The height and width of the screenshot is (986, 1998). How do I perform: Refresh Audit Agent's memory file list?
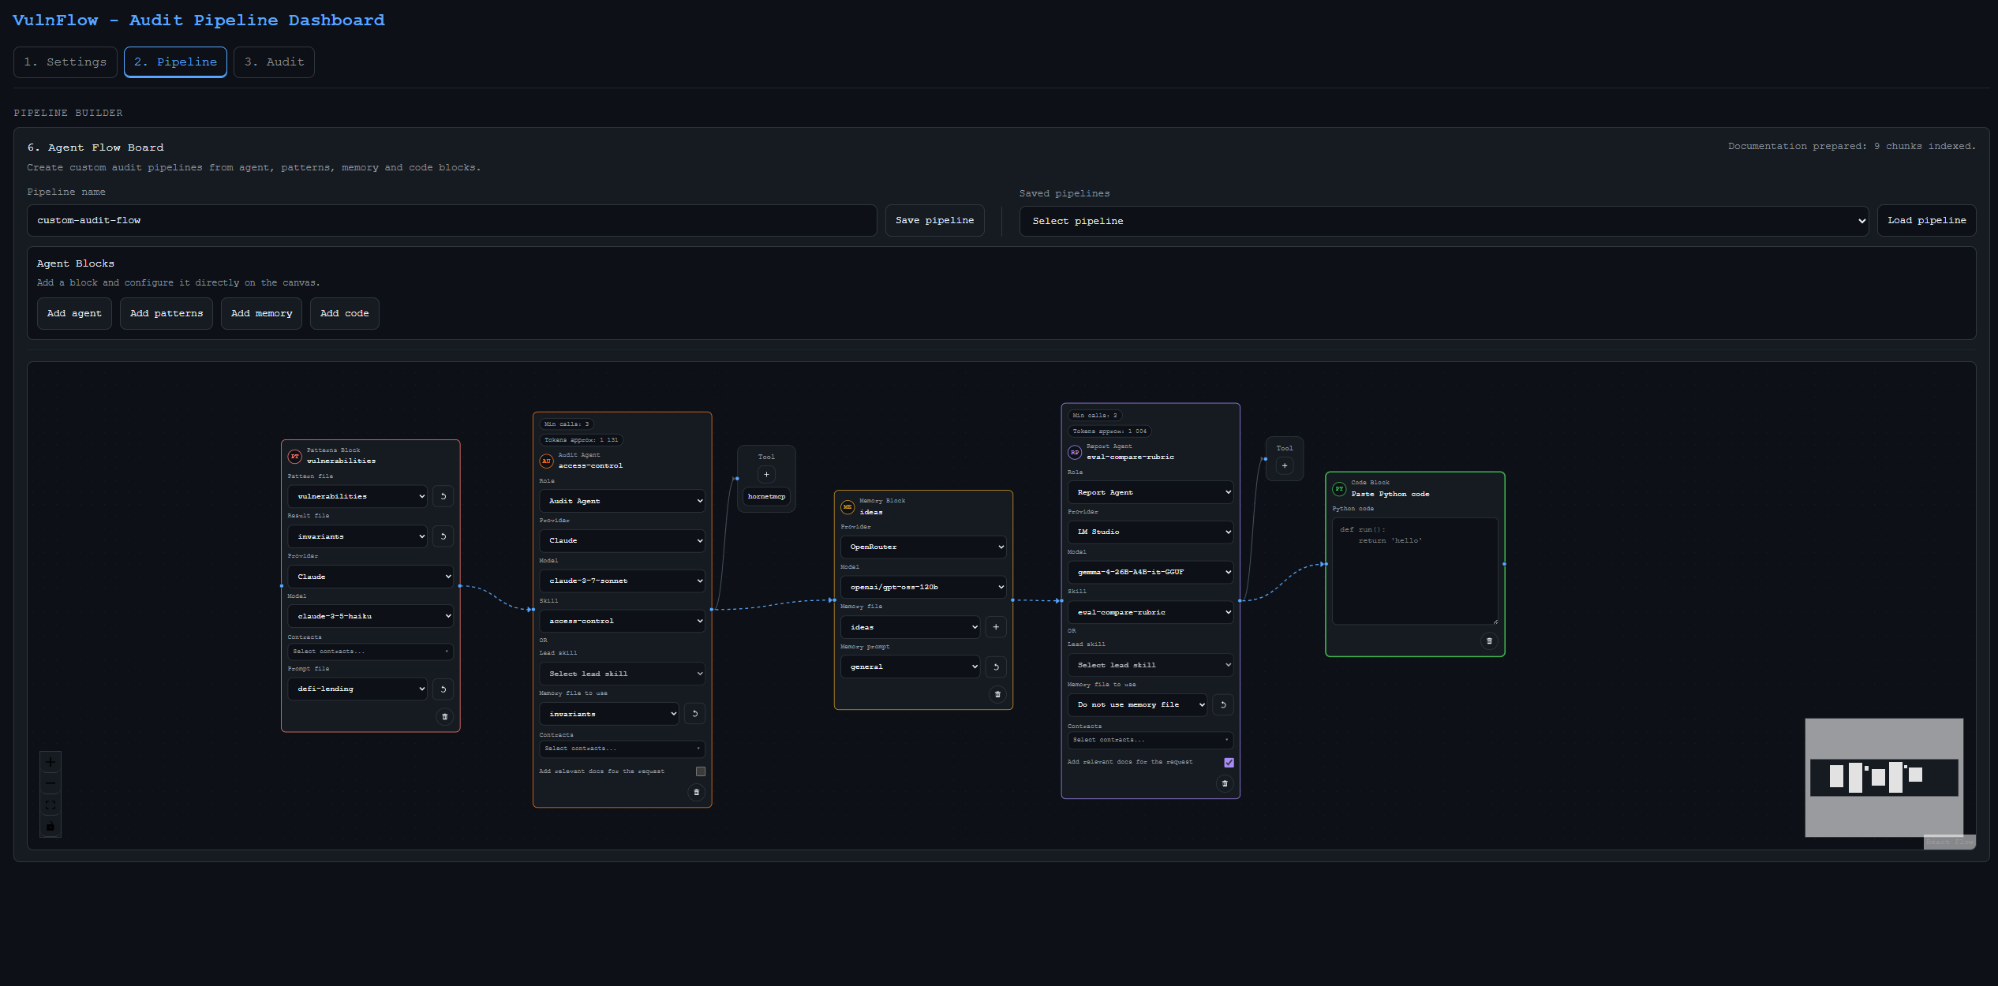[x=694, y=714]
